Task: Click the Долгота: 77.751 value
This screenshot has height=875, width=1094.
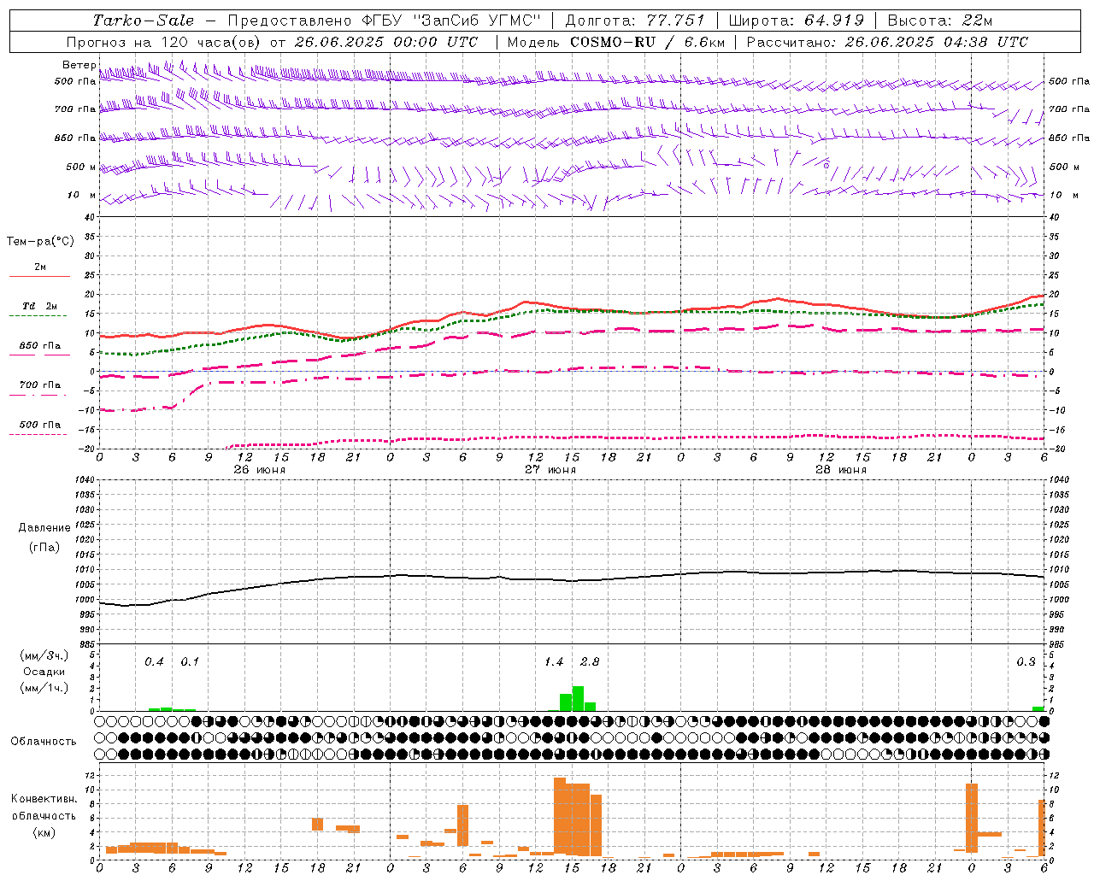Action: pyautogui.click(x=635, y=21)
